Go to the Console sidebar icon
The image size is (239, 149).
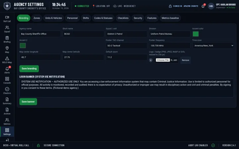pos(7,80)
